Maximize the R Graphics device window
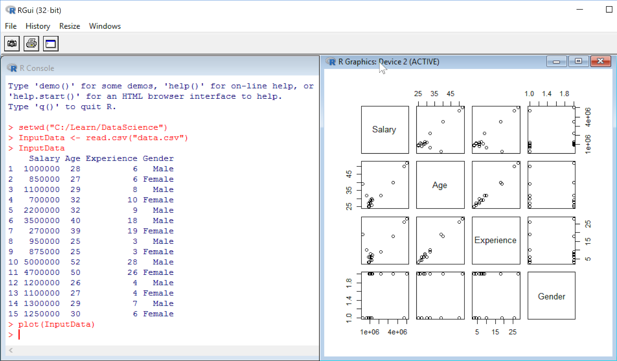Image resolution: width=617 pixels, height=361 pixels. [x=578, y=61]
